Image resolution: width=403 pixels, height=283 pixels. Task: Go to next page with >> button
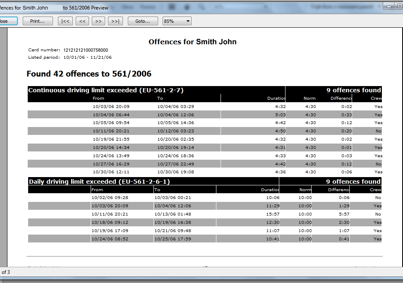click(98, 21)
